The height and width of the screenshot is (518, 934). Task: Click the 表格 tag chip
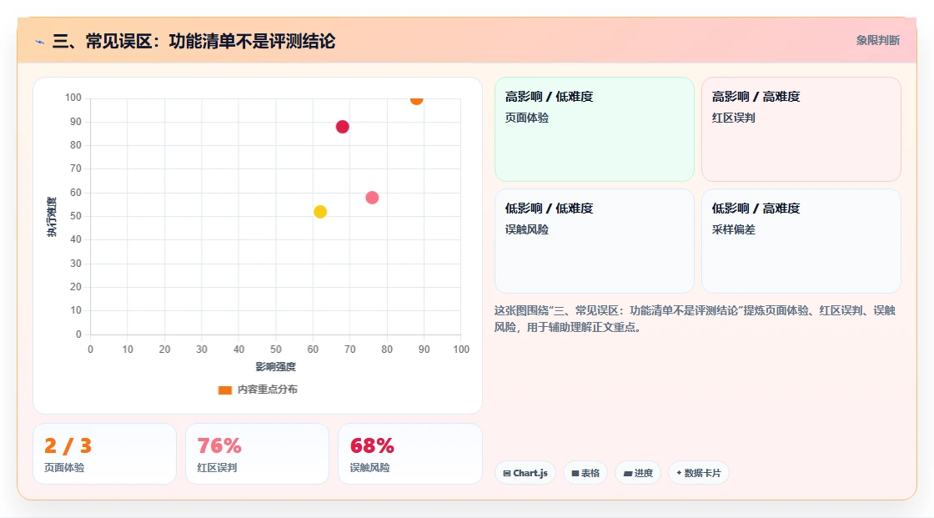[x=585, y=473]
